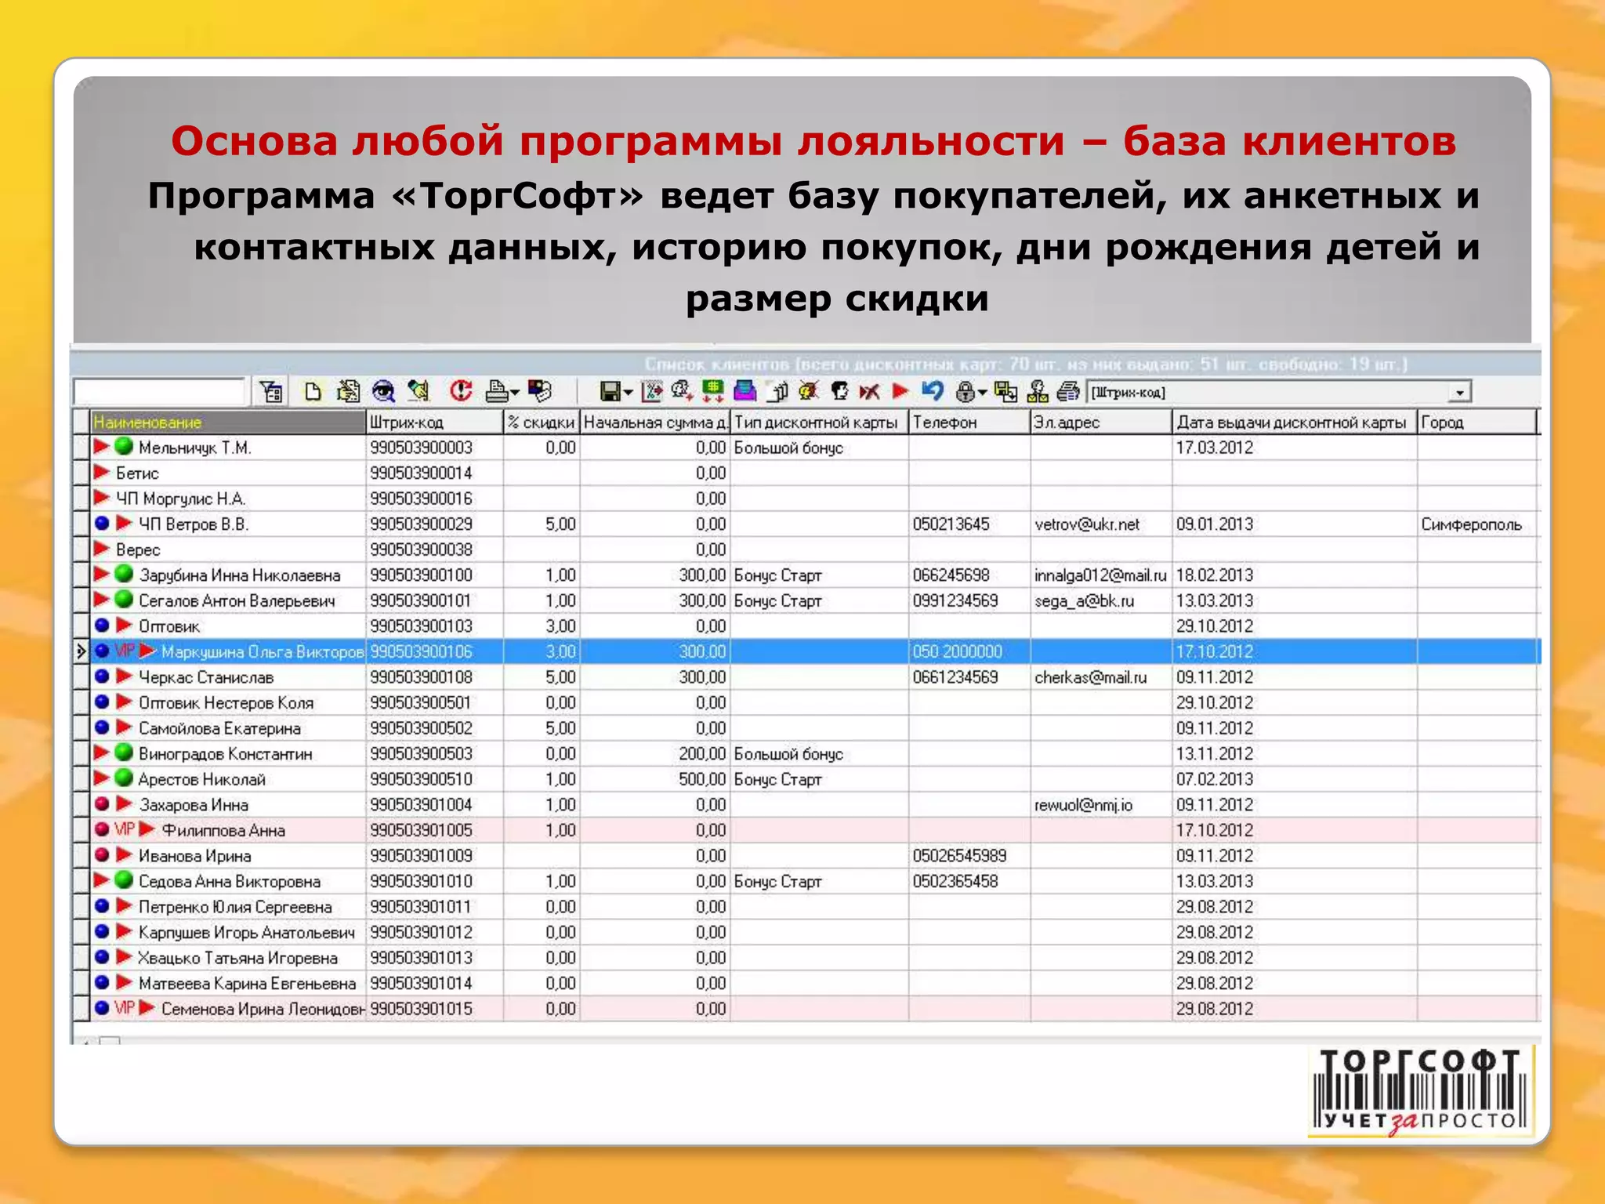Screen dimensions: 1605x1204
Task: Click the red triangle flag icon in toolbar
Action: (900, 390)
